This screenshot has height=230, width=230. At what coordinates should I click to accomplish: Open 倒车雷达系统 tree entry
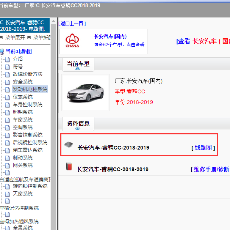click(x=28, y=150)
